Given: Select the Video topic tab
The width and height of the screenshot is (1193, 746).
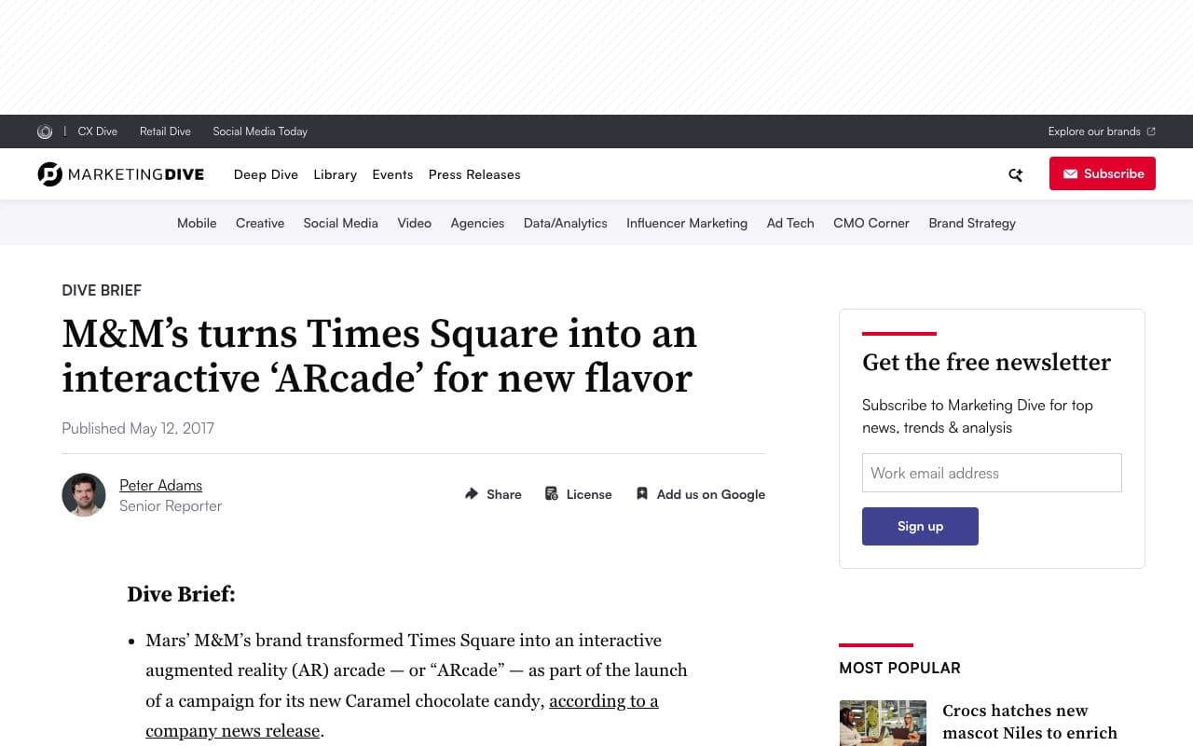Looking at the screenshot, I should [x=415, y=223].
